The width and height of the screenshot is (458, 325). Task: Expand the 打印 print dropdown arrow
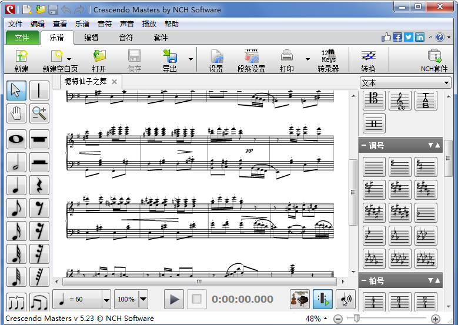307,59
